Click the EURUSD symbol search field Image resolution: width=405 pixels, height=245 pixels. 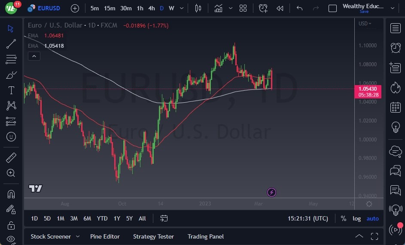[x=49, y=8]
